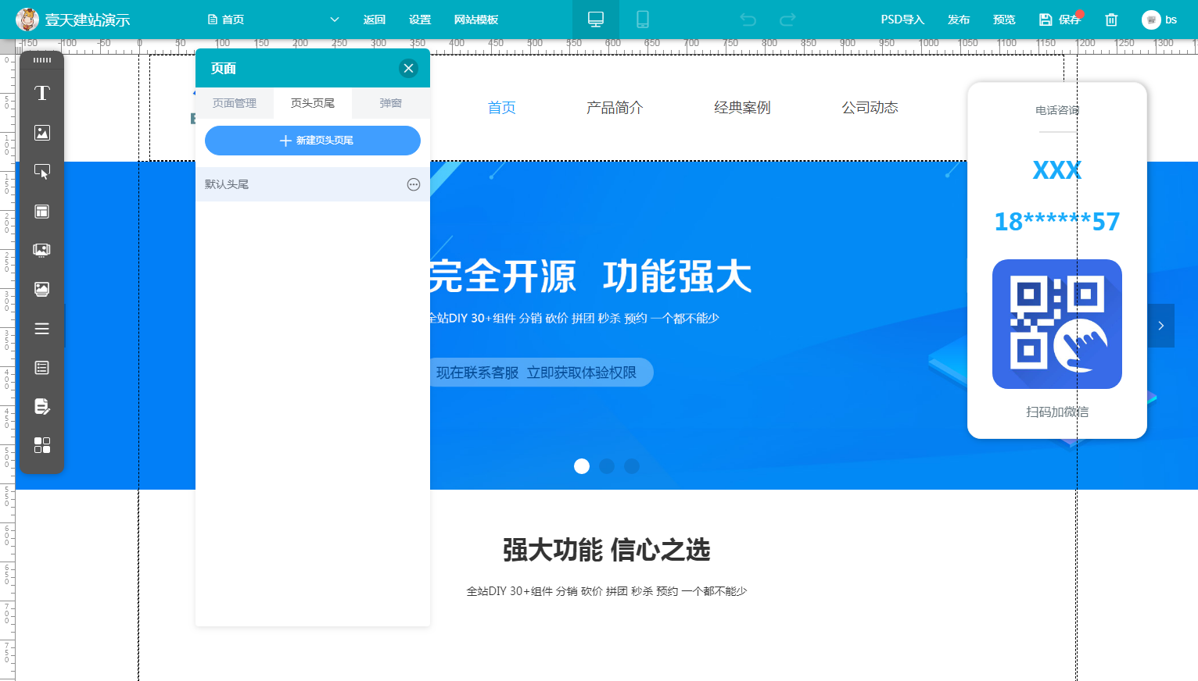The height and width of the screenshot is (681, 1198).
Task: Switch to 页头页尾 tab
Action: [313, 103]
